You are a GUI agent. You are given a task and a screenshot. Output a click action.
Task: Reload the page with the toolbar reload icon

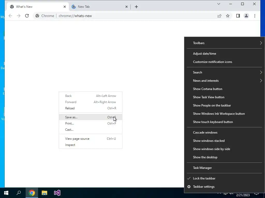click(27, 16)
